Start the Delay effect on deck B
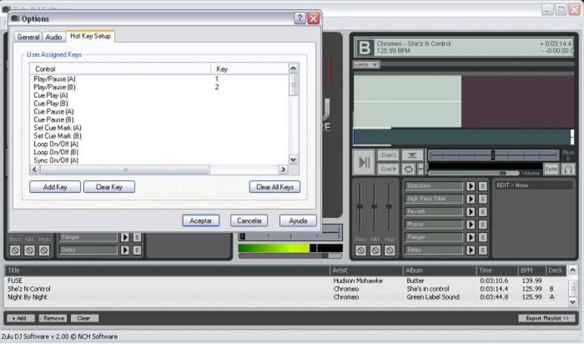 point(471,250)
